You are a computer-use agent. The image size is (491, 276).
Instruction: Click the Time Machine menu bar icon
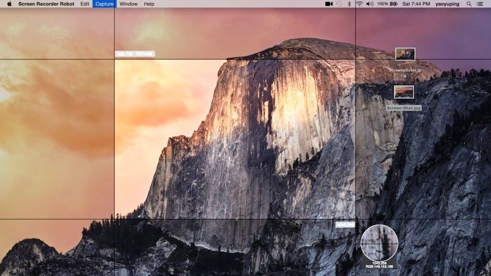point(339,4)
